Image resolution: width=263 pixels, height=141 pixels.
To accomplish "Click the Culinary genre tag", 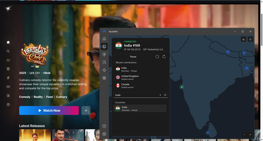I will (x=62, y=97).
